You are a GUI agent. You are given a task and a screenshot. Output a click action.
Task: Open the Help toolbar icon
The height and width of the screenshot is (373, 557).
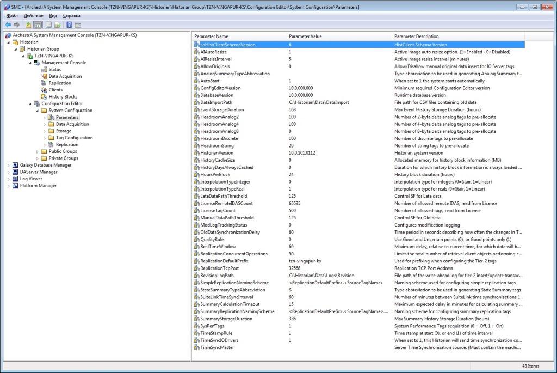pyautogui.click(x=69, y=25)
